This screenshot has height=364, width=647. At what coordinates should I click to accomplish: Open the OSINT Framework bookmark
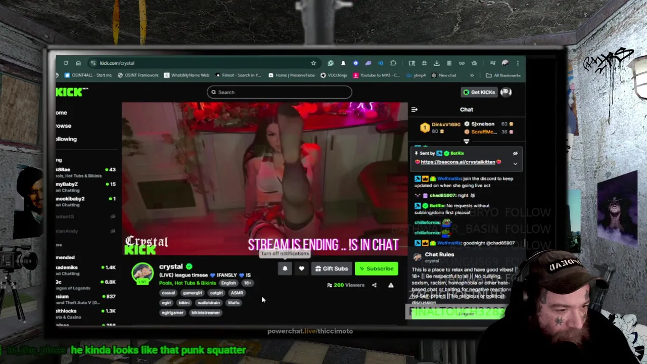(x=138, y=75)
